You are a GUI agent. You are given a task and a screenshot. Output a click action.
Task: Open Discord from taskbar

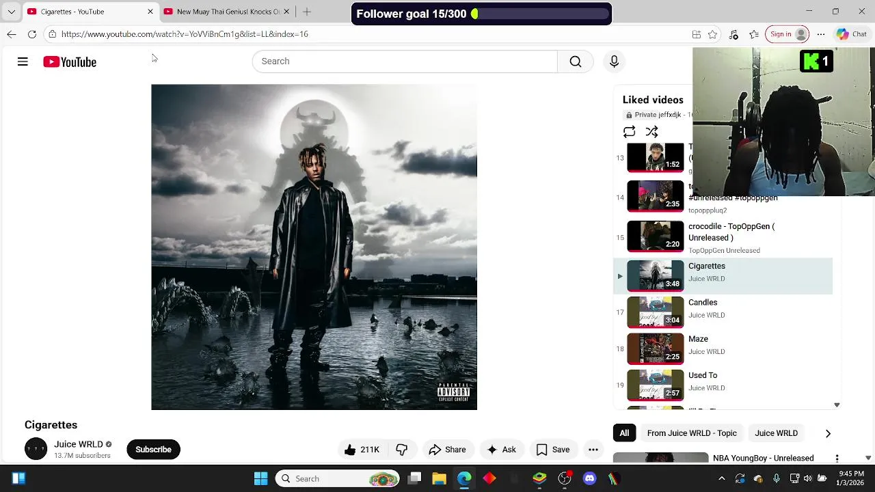pos(590,479)
